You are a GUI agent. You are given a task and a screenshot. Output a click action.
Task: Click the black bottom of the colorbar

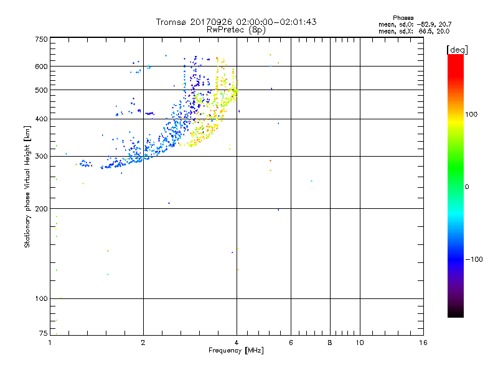[x=455, y=313]
